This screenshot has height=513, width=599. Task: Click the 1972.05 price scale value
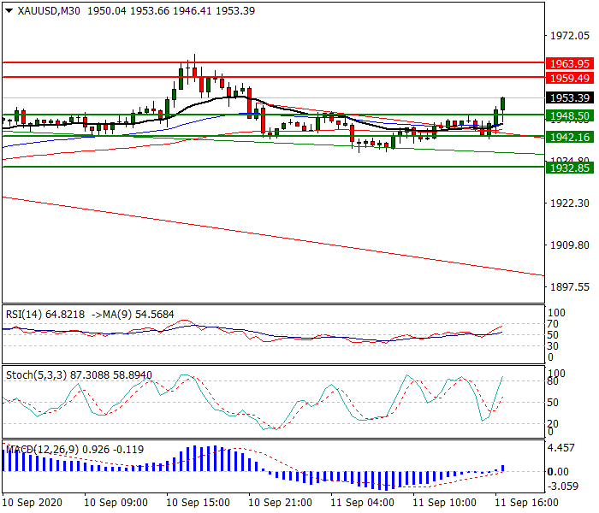[x=570, y=36]
